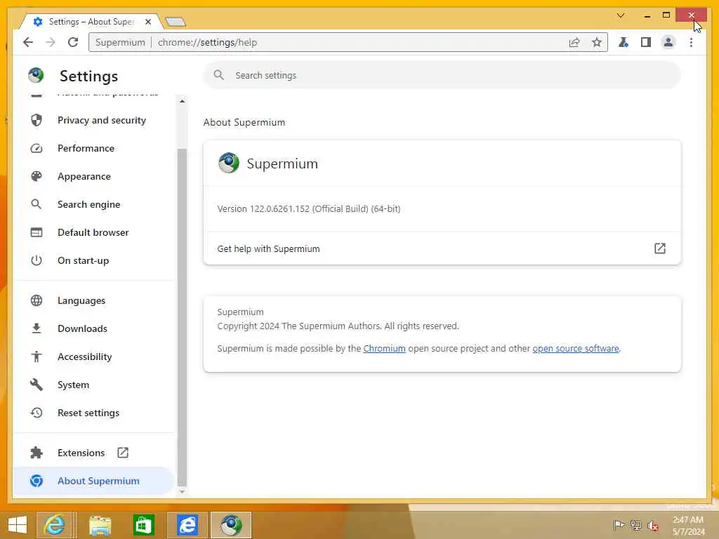The height and width of the screenshot is (539, 719).
Task: Click the forward navigation arrow
Action: coord(51,42)
